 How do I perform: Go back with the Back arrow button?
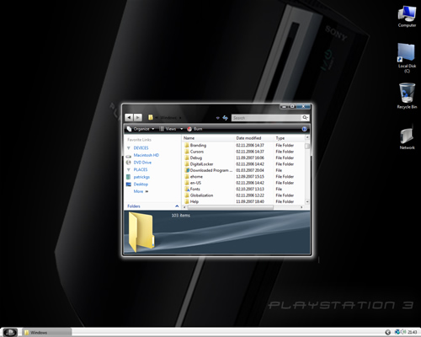(x=129, y=117)
